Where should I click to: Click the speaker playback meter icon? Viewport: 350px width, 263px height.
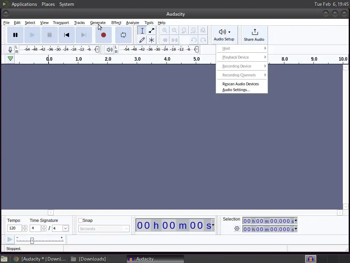pyautogui.click(x=110, y=49)
